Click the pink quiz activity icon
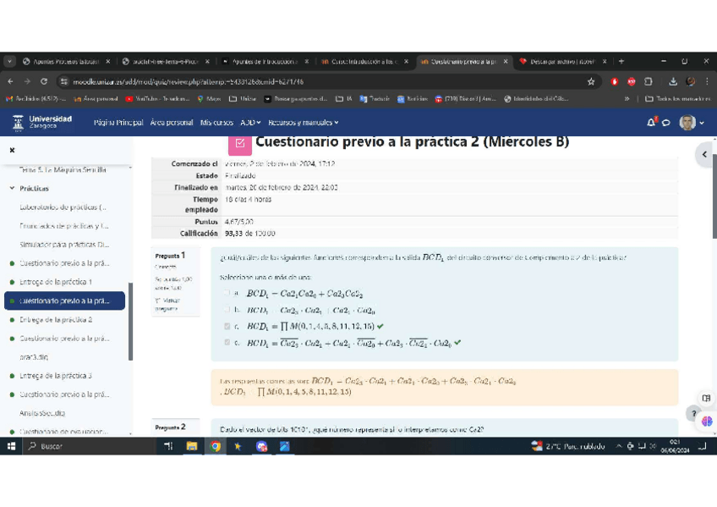 click(x=240, y=144)
